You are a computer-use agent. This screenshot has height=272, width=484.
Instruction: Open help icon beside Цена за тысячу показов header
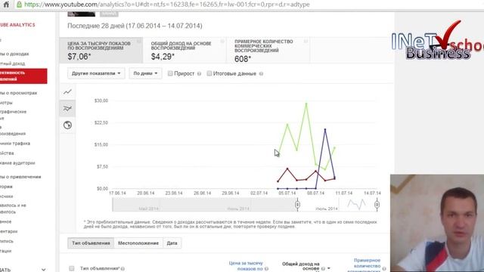[266, 269]
